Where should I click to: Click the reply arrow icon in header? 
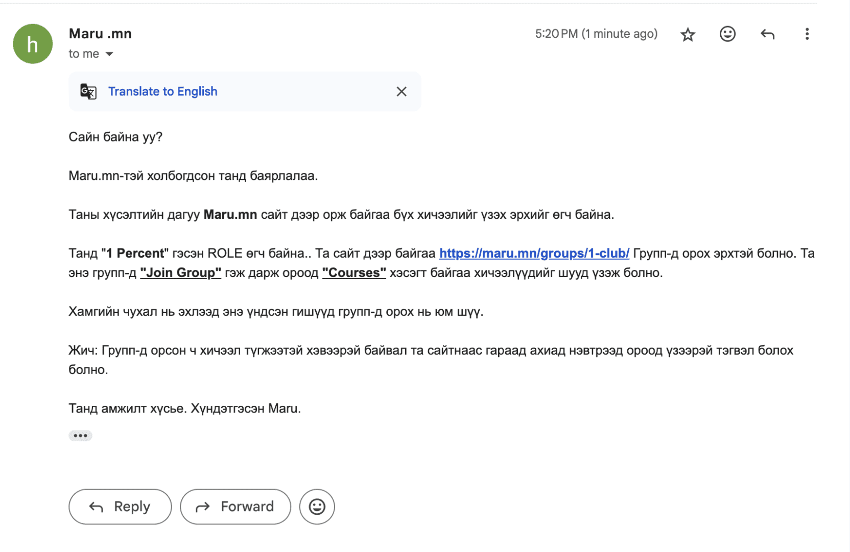(767, 34)
